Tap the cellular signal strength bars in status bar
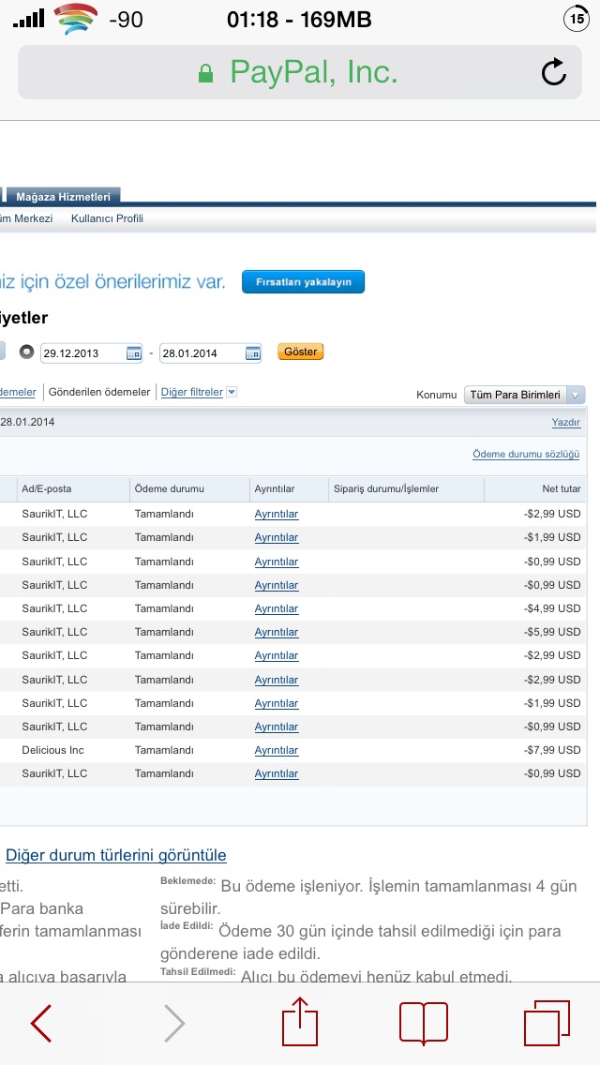600x1065 pixels. click(28, 19)
